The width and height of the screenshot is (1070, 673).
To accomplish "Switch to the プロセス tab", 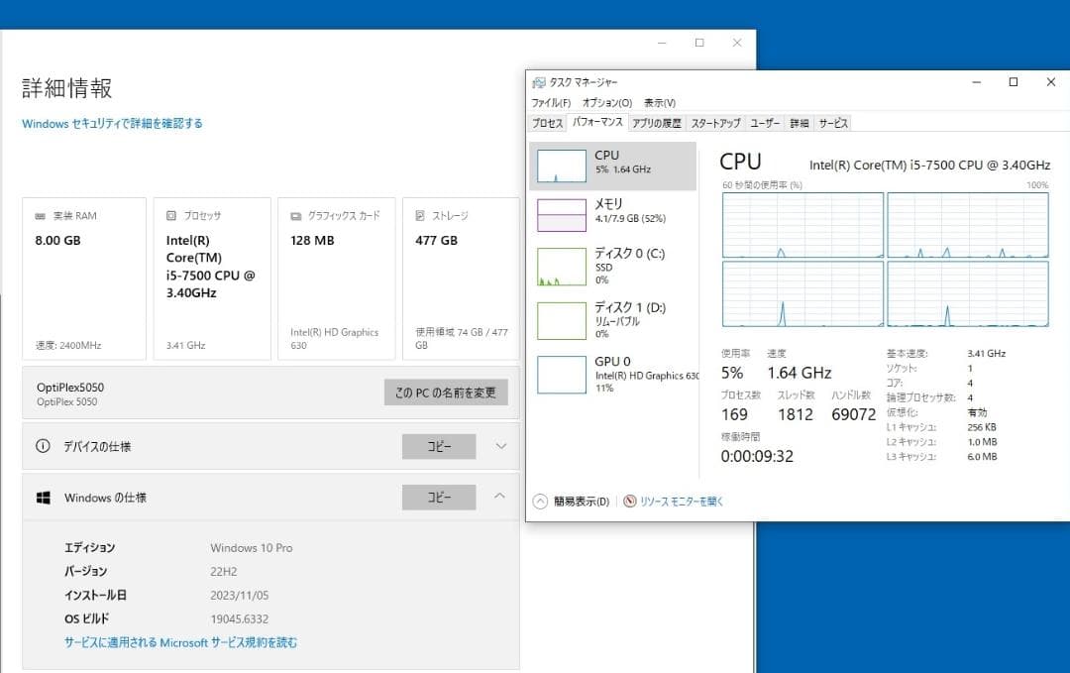I will click(548, 123).
